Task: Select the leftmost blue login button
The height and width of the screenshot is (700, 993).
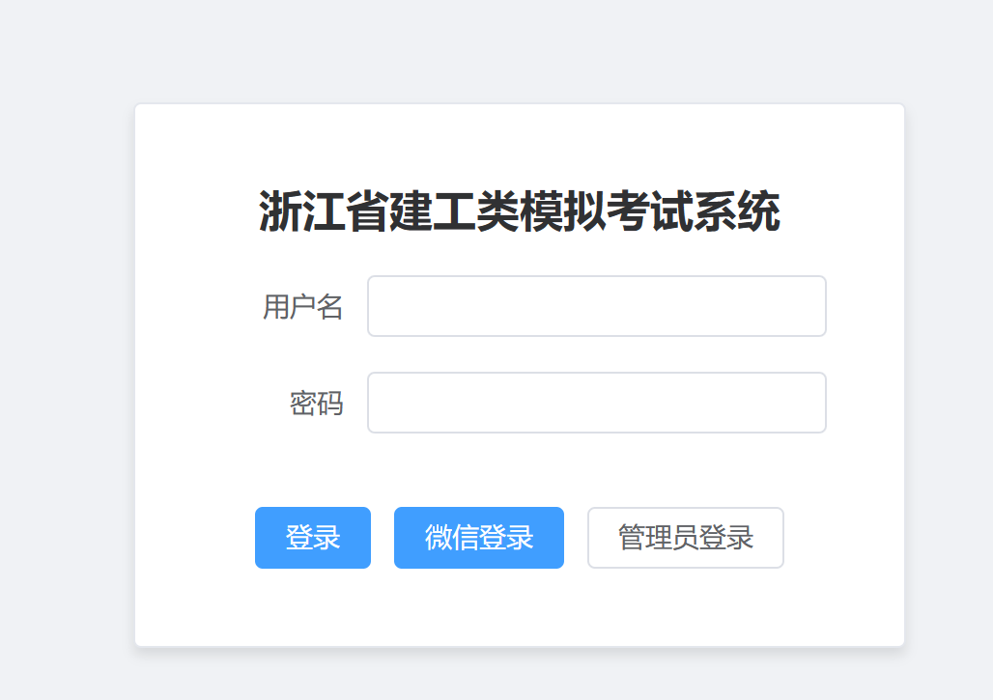Action: 312,538
